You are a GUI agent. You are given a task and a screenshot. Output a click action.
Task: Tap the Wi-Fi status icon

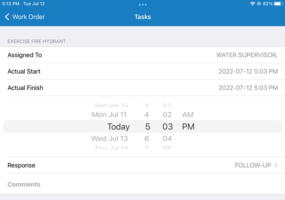(x=253, y=3)
